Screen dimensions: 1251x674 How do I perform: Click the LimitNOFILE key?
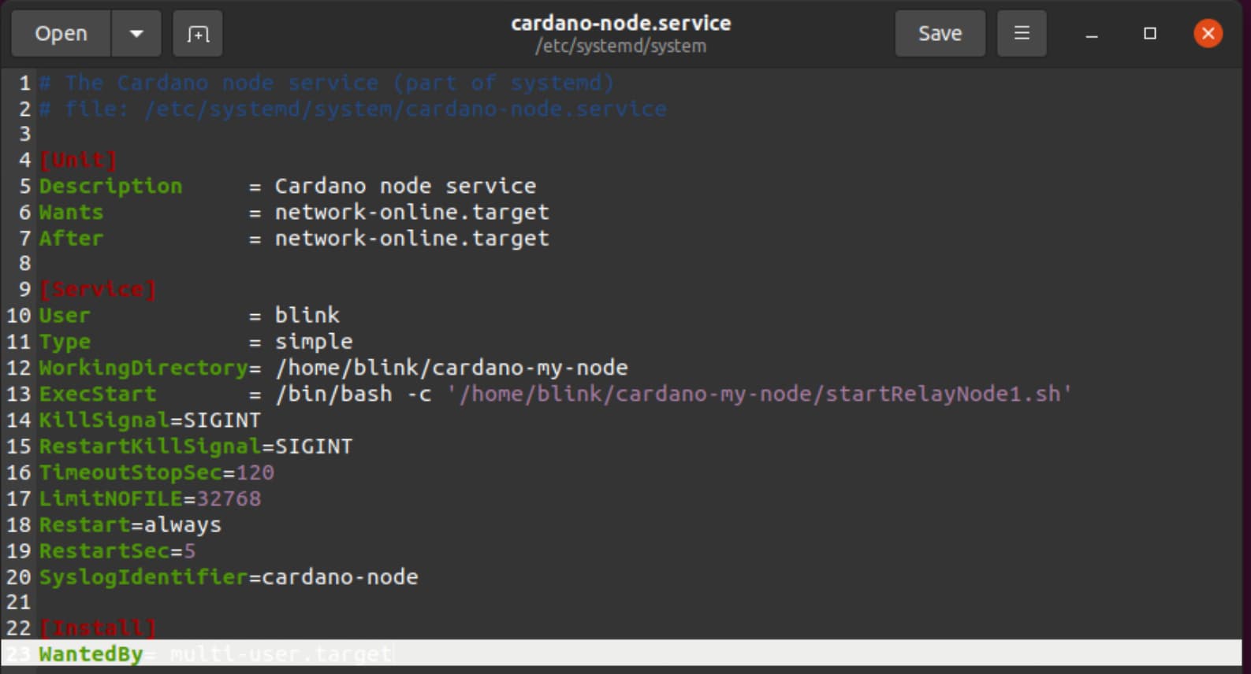pos(111,498)
